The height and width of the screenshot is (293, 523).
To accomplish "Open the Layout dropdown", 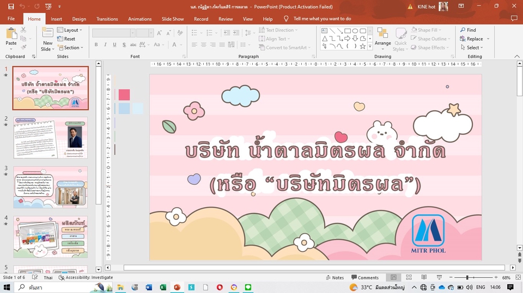I will pos(69,30).
